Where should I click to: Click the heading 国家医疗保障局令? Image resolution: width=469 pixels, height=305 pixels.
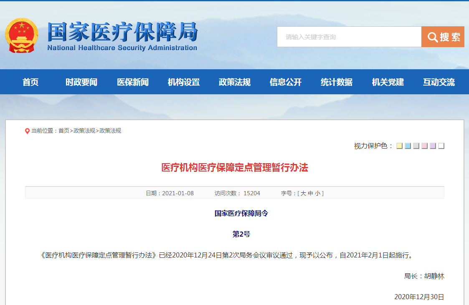[241, 213]
